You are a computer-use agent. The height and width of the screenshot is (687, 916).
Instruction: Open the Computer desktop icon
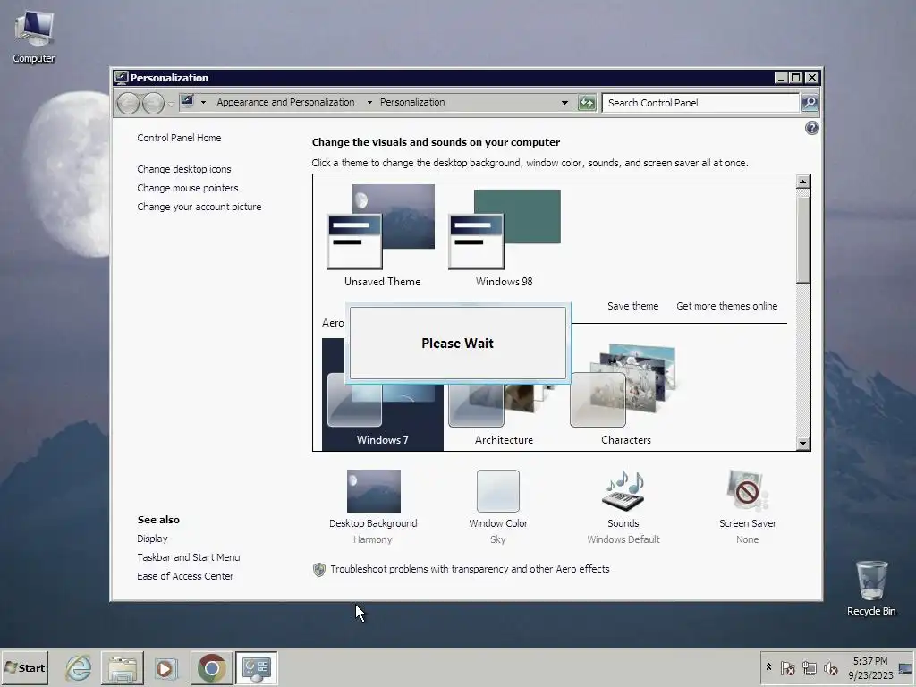pyautogui.click(x=34, y=36)
